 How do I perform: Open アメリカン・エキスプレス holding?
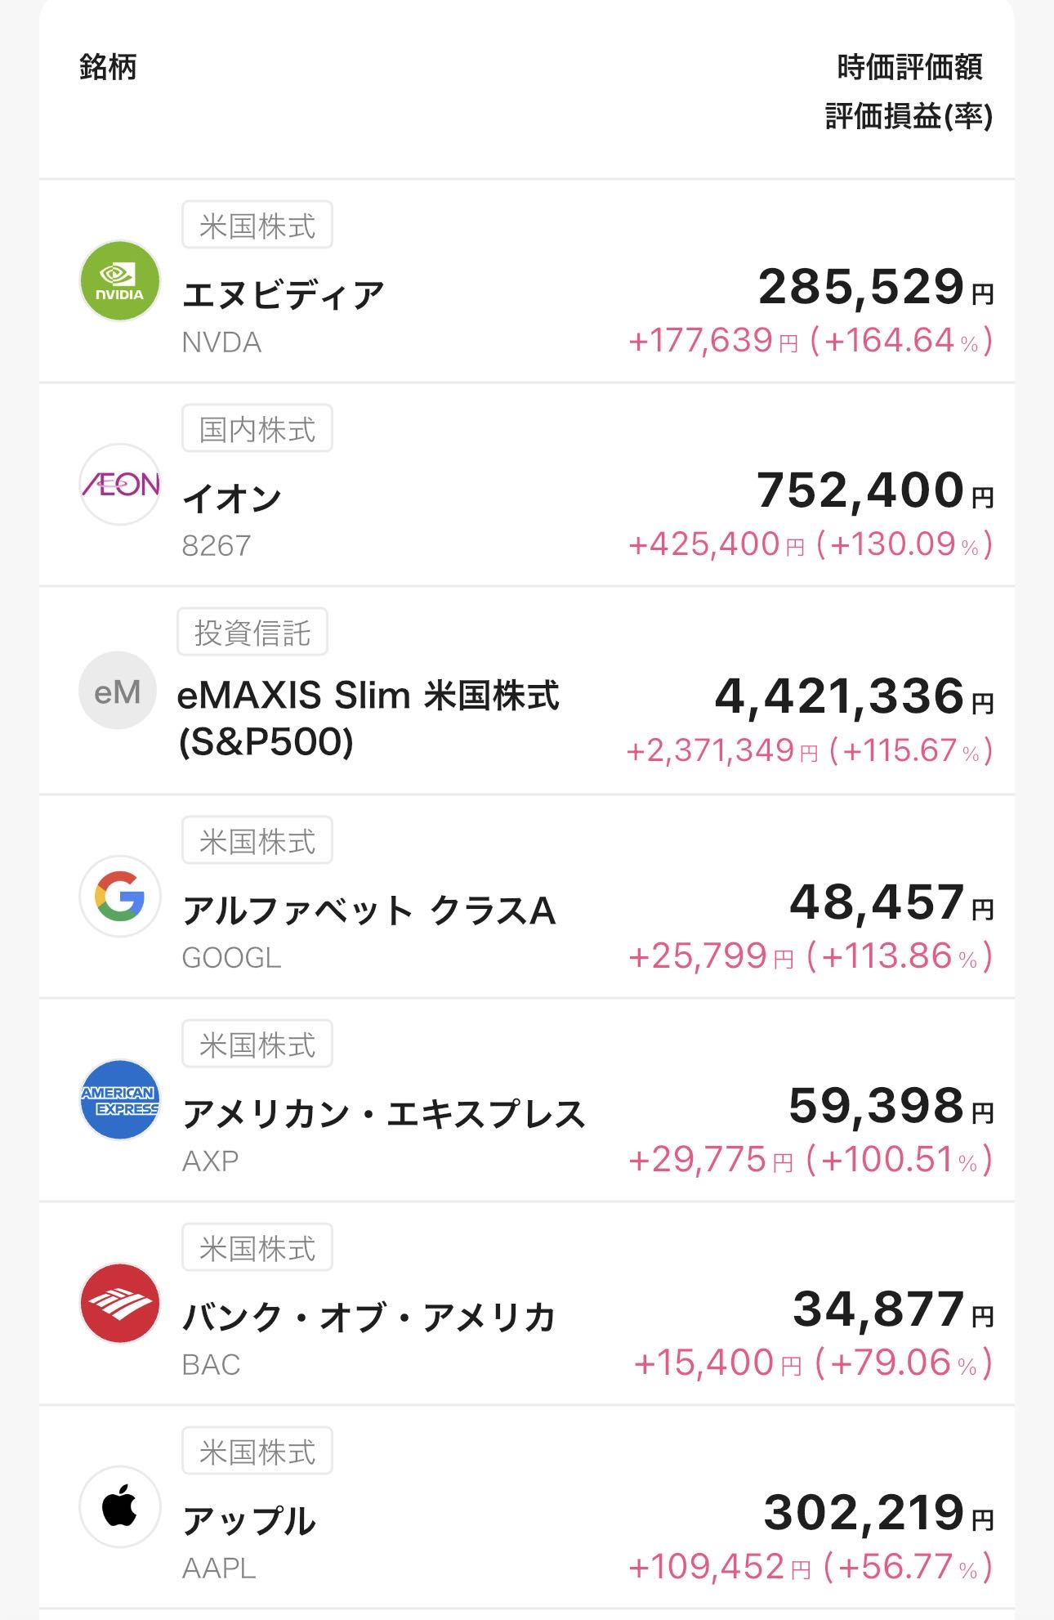tap(383, 1114)
